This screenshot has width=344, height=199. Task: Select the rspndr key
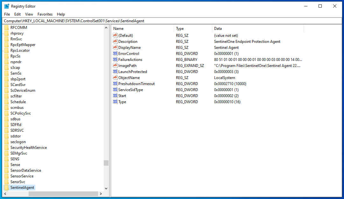click(x=16, y=62)
